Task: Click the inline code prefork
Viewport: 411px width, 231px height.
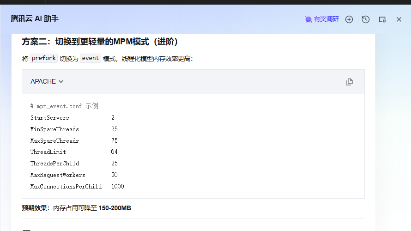Action: point(44,59)
